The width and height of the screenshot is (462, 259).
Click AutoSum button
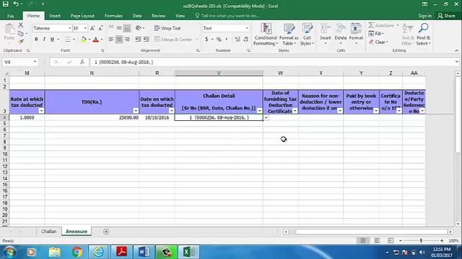(x=381, y=26)
